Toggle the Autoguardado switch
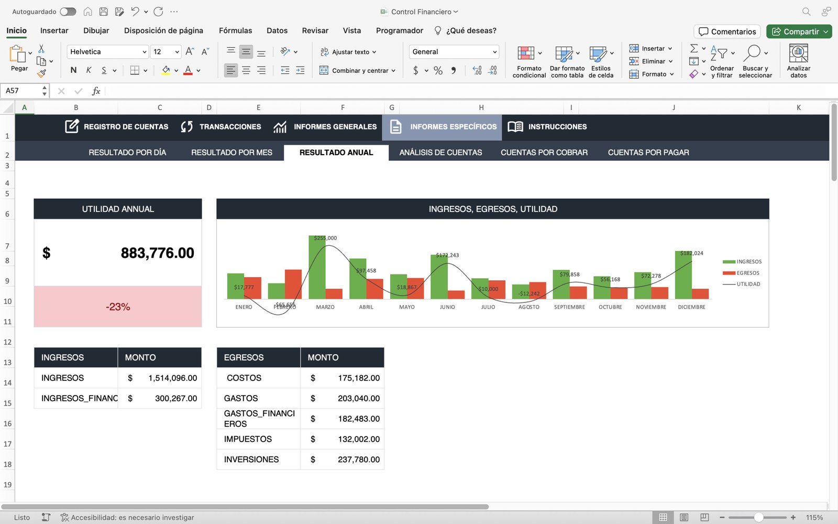Viewport: 838px width, 524px height. click(68, 12)
